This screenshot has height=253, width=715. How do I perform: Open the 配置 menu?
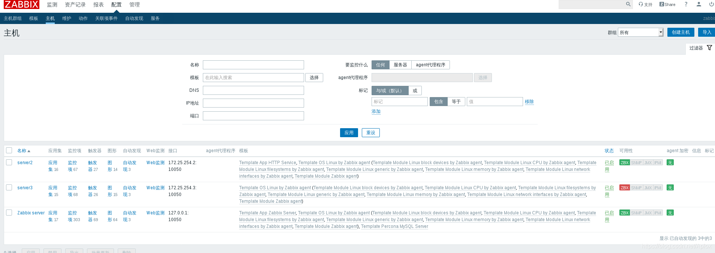pos(117,4)
